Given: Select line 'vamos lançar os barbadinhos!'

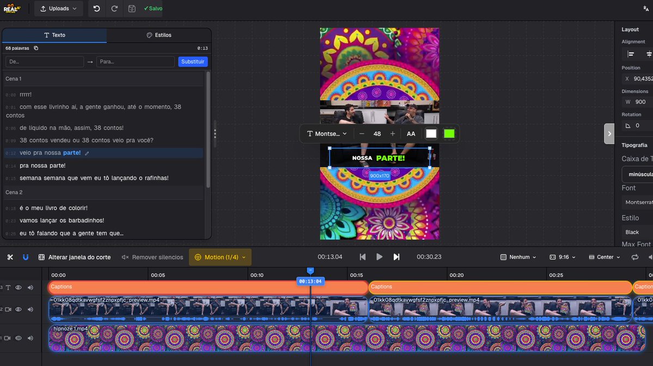Looking at the screenshot, I should pos(62,220).
